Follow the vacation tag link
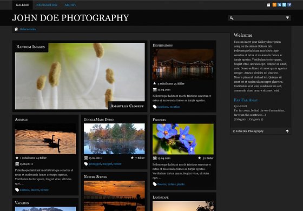This screenshot has width=303, height=211. tap(175, 107)
